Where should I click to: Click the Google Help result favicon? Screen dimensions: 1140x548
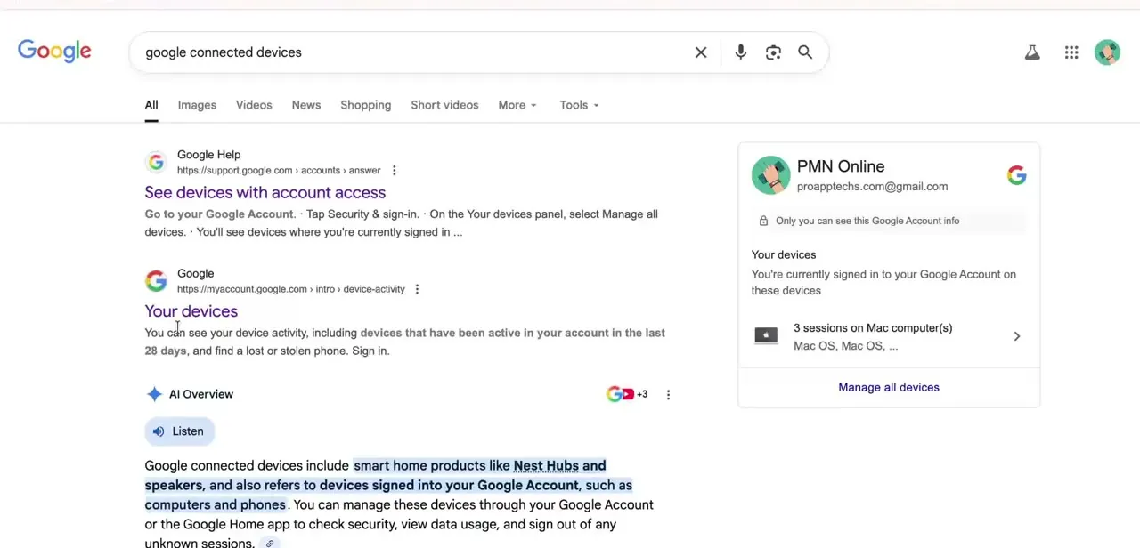(156, 162)
